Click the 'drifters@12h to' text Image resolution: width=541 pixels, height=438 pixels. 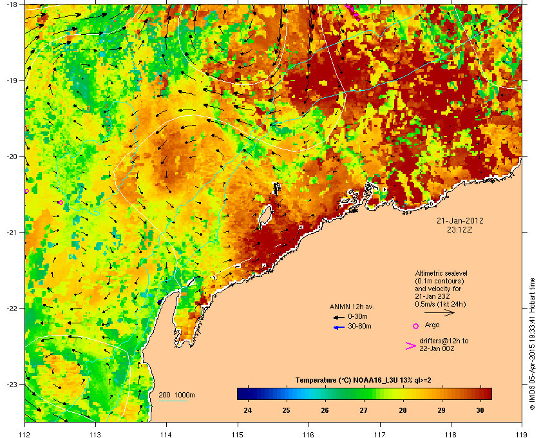444,341
